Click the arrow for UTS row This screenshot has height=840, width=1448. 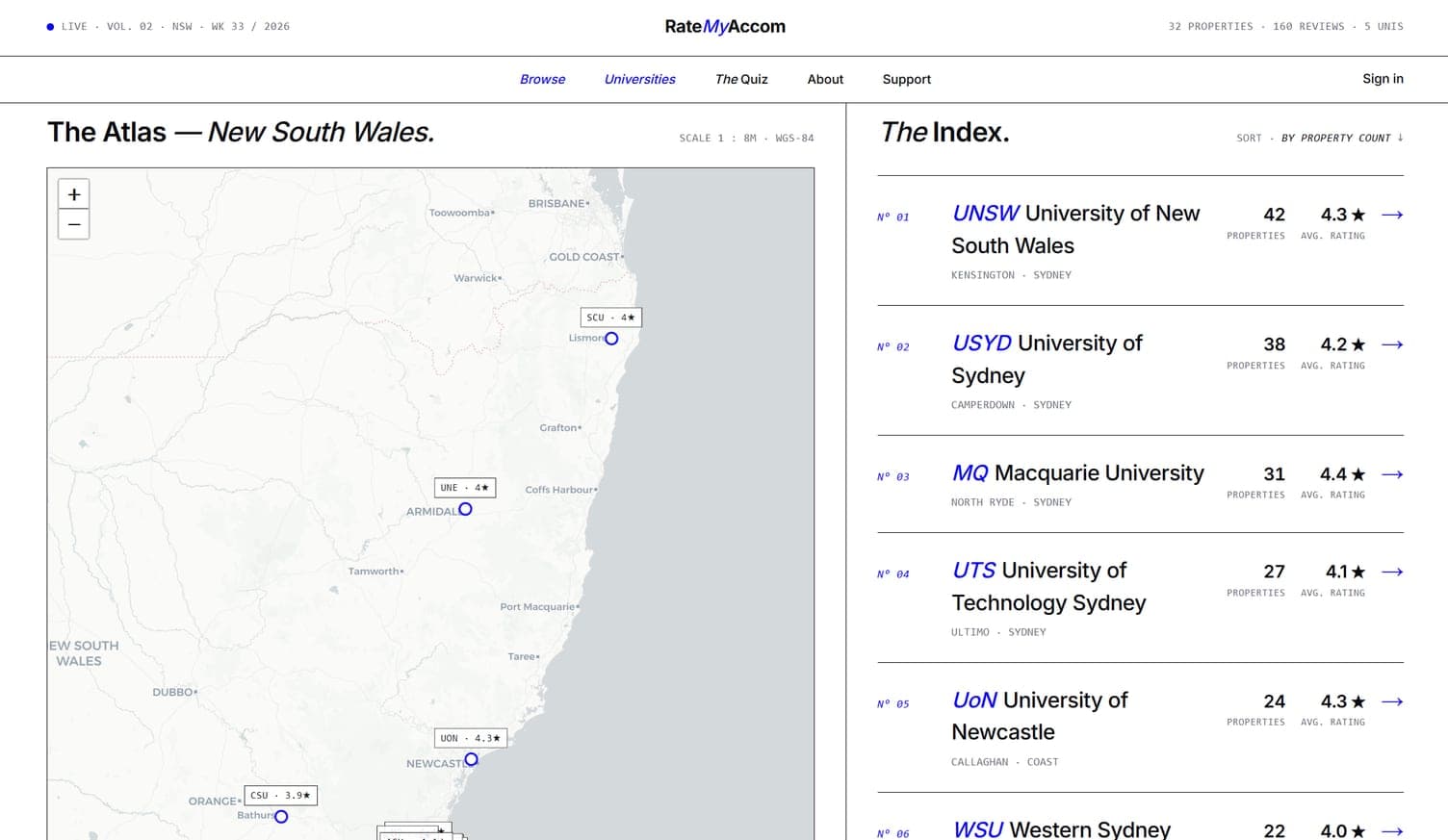(x=1392, y=572)
